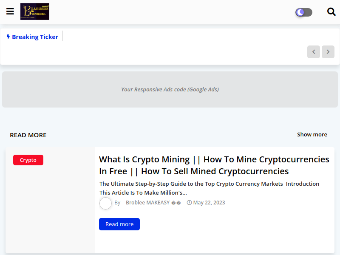This screenshot has width=340, height=255.
Task: Select the red Crypto category tag
Action: tap(28, 160)
